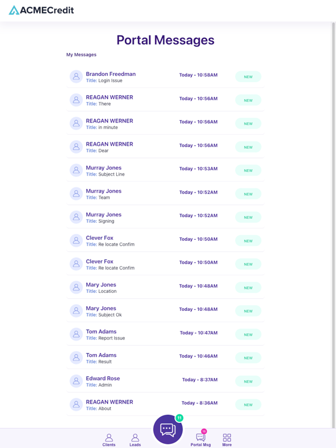The height and width of the screenshot is (448, 336).
Task: Click avatar beside Tom Adams Report Issue
Action: (76, 334)
